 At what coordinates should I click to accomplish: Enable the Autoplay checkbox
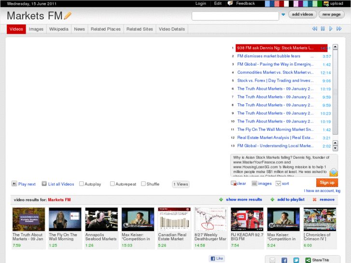click(82, 184)
